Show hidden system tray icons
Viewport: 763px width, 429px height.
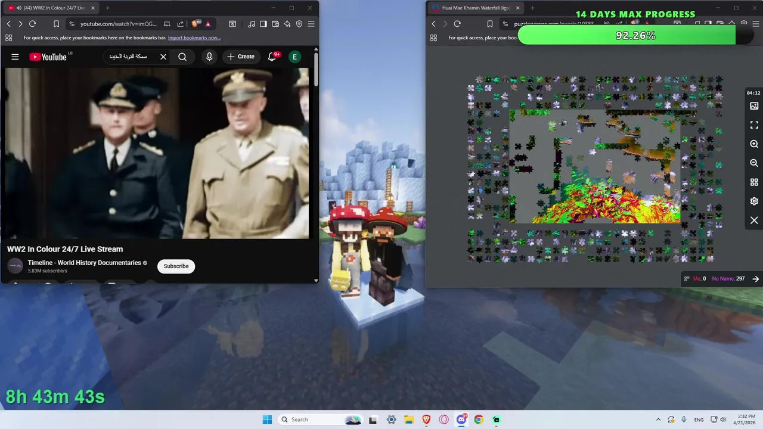[x=659, y=419]
